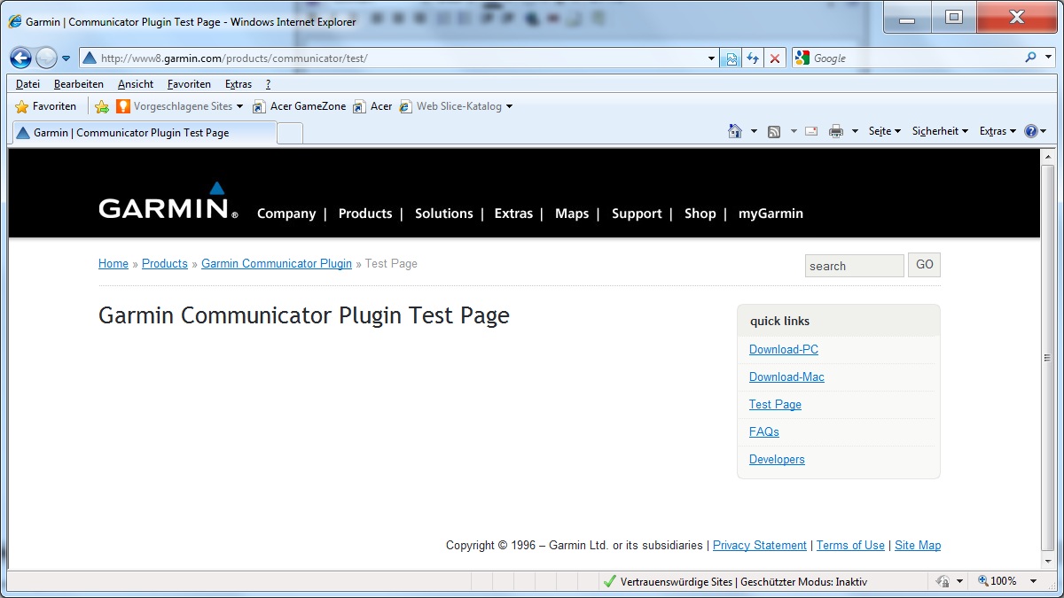The width and height of the screenshot is (1064, 598).
Task: Click the Download-PC quick link
Action: [x=783, y=350]
